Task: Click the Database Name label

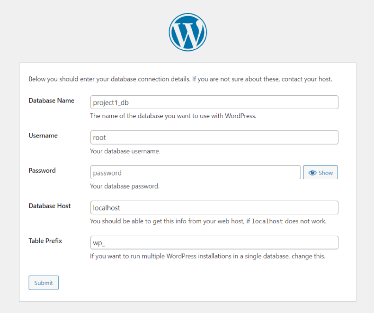Action: click(x=51, y=101)
